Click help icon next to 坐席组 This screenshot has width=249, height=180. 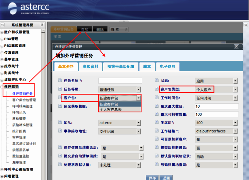157,123
